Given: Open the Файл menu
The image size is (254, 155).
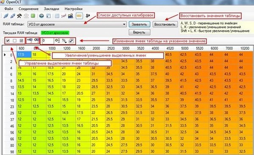Looking at the screenshot, I should pos(9,9).
